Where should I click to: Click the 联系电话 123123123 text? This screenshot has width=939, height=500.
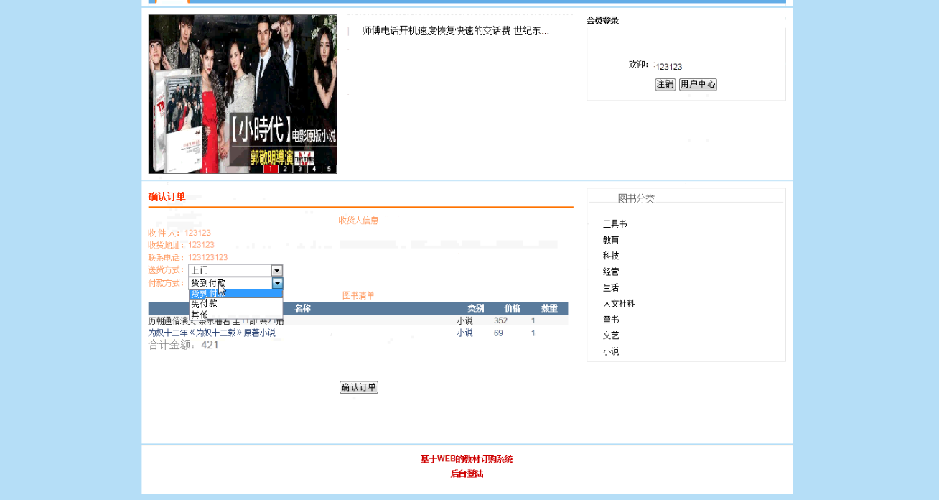click(x=188, y=257)
